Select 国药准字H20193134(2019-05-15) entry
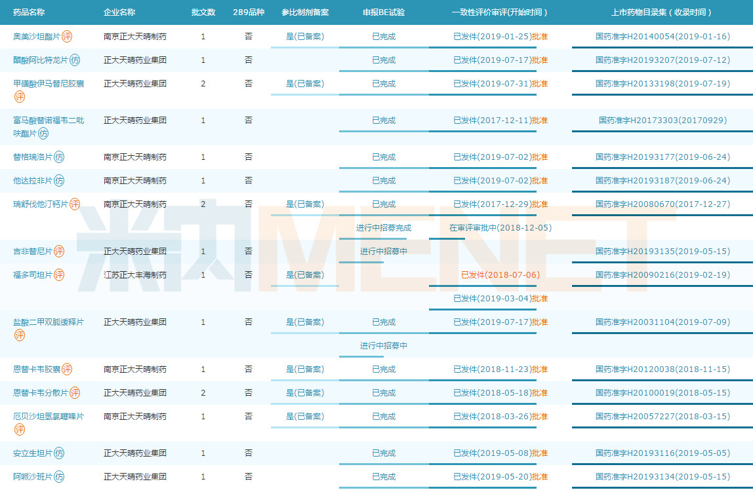Viewport: 753px width, 490px height. 662,477
